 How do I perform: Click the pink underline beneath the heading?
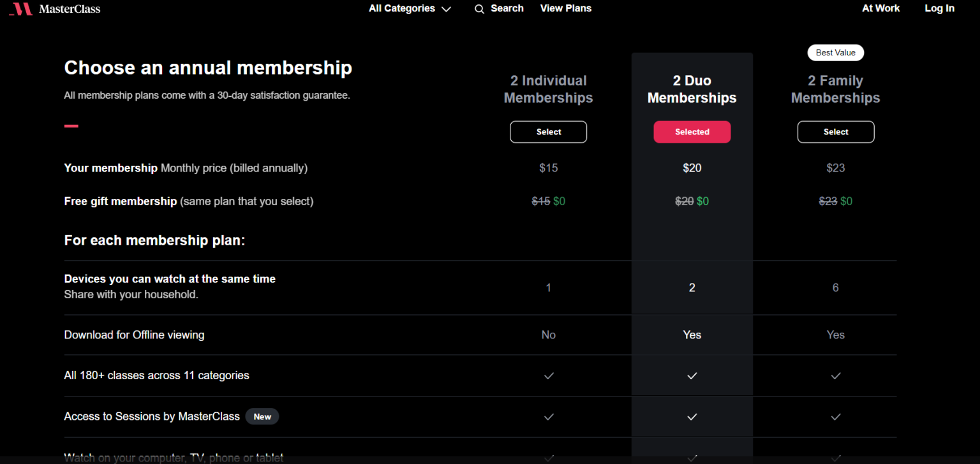pos(71,126)
